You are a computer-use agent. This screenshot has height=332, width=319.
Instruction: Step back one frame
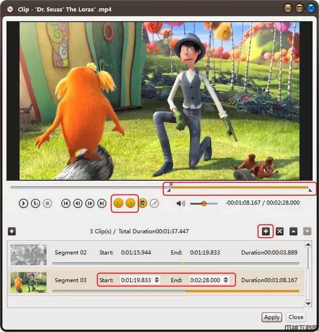[x=78, y=204]
